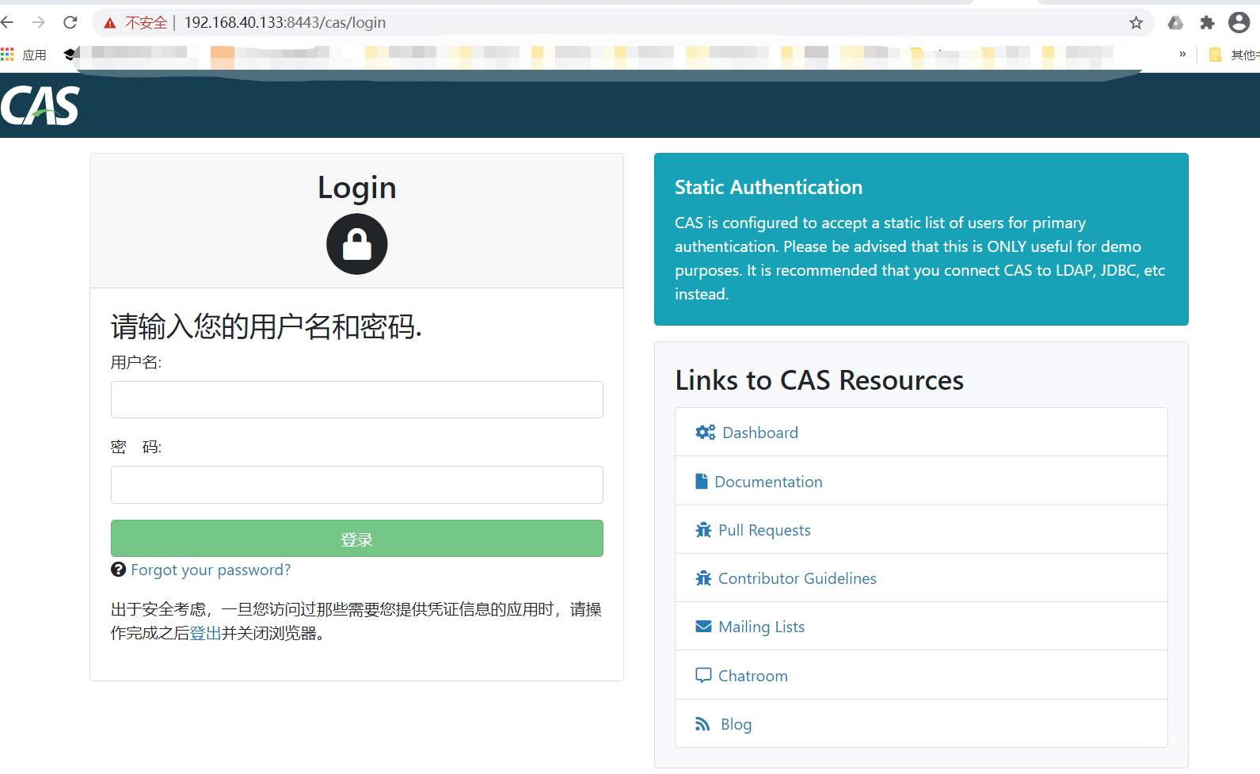Open the Mailing Lists link

tap(761, 627)
